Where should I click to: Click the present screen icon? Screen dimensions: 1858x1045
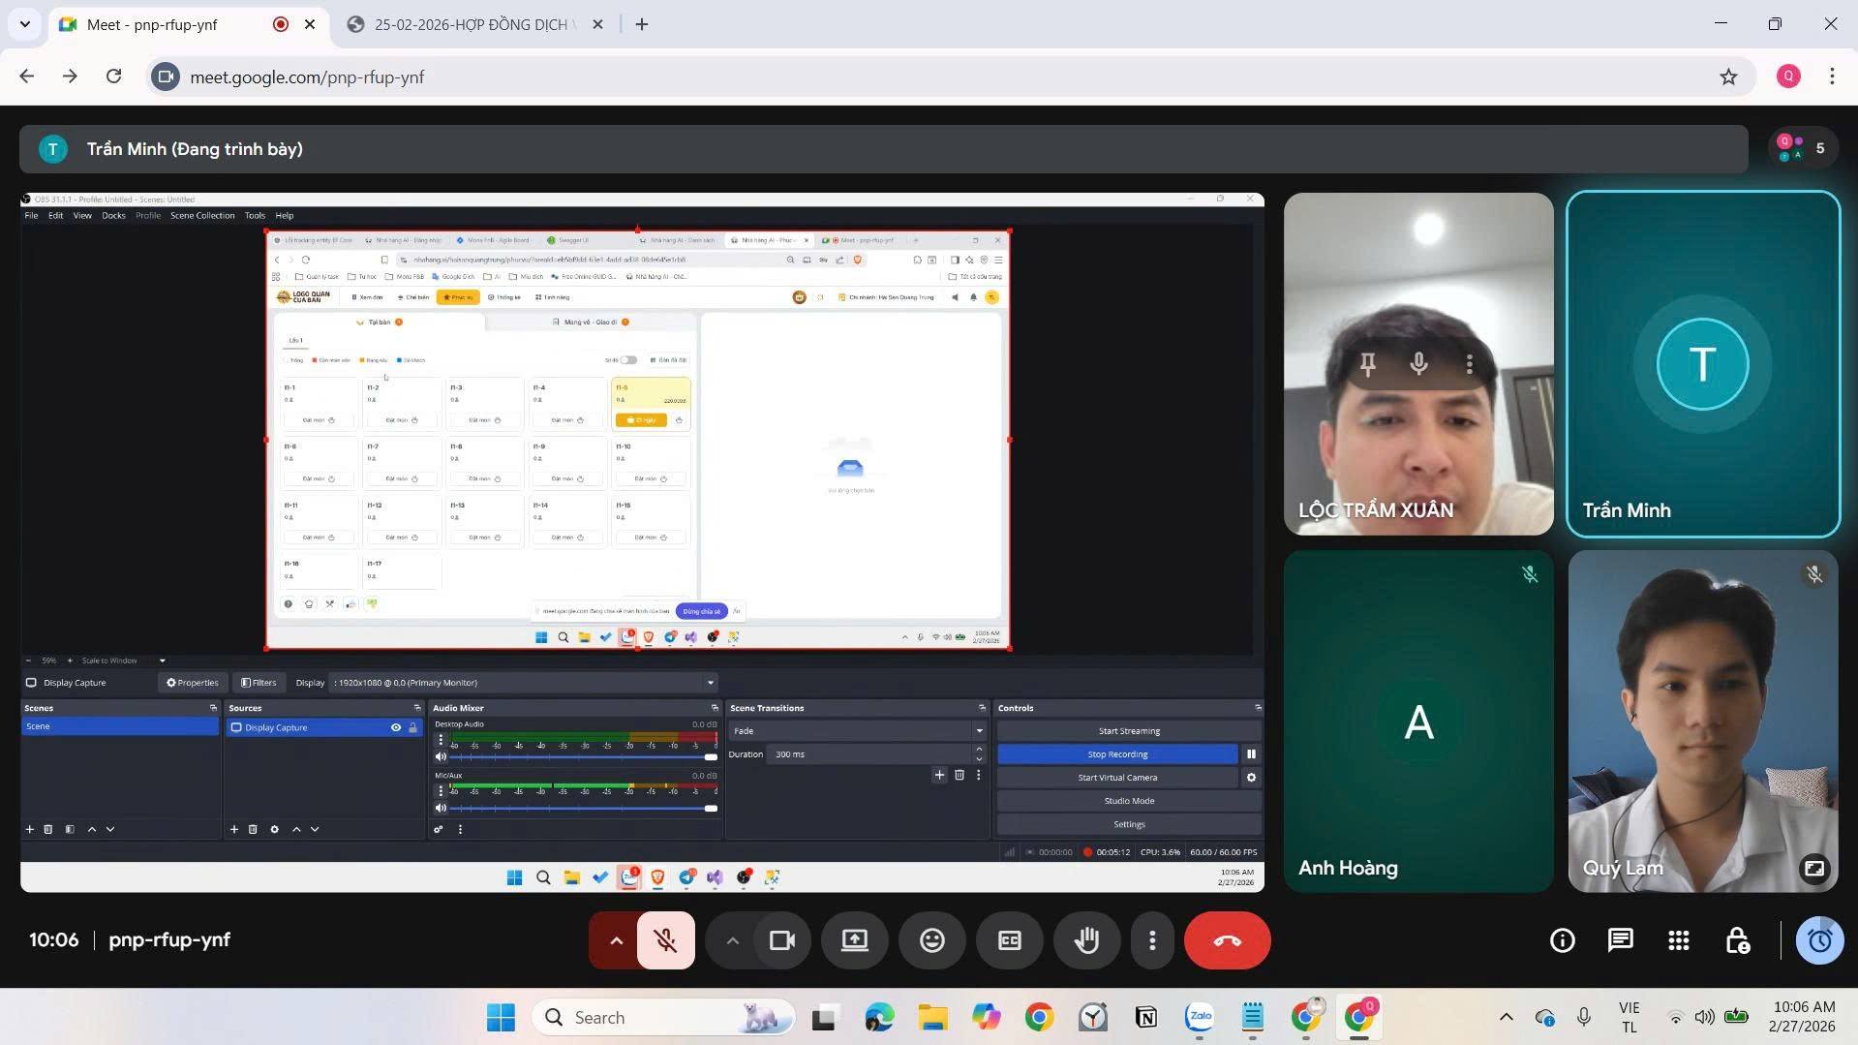854,940
